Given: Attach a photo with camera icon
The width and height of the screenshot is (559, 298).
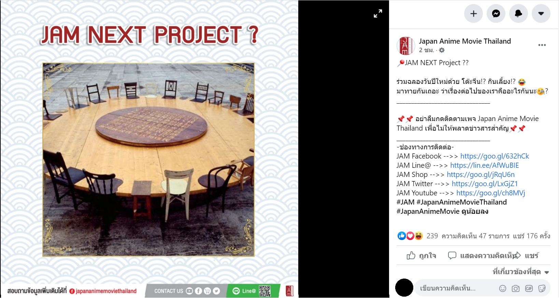Looking at the screenshot, I should [x=516, y=288].
